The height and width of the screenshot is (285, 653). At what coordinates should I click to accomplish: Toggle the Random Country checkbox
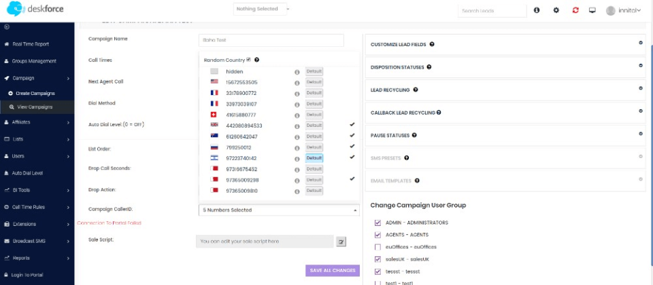pos(249,60)
